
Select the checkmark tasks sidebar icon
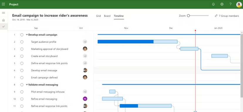pos(4,26)
